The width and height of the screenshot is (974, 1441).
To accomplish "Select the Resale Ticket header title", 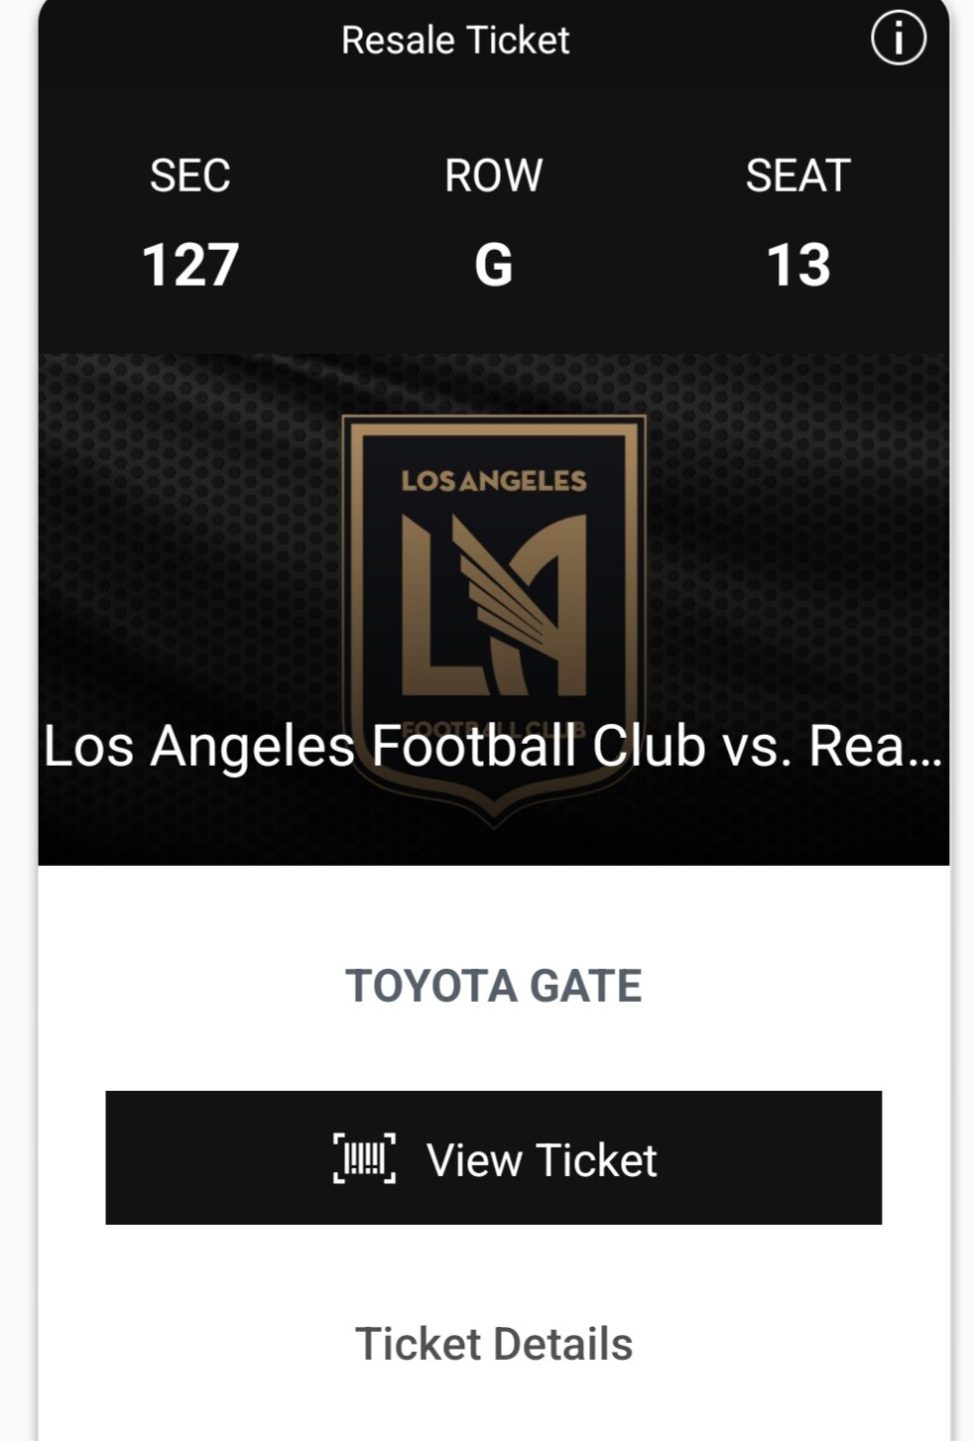I will (455, 41).
